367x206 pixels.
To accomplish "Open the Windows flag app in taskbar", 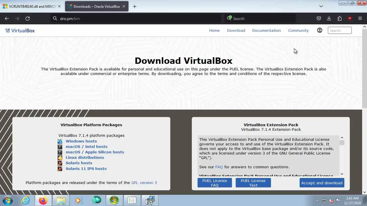I will [x=114, y=200].
